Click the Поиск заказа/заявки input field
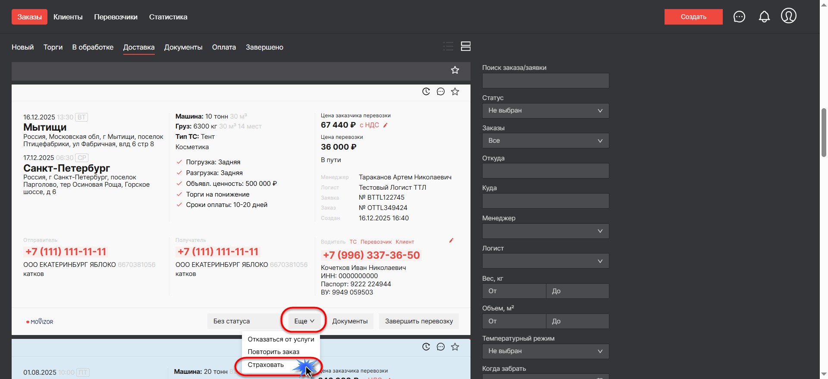The height and width of the screenshot is (379, 828). (x=545, y=81)
